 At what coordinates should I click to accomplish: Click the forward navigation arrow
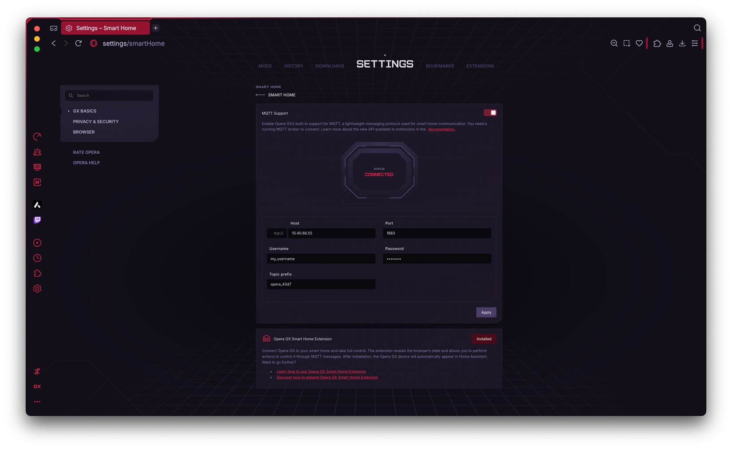coord(66,43)
